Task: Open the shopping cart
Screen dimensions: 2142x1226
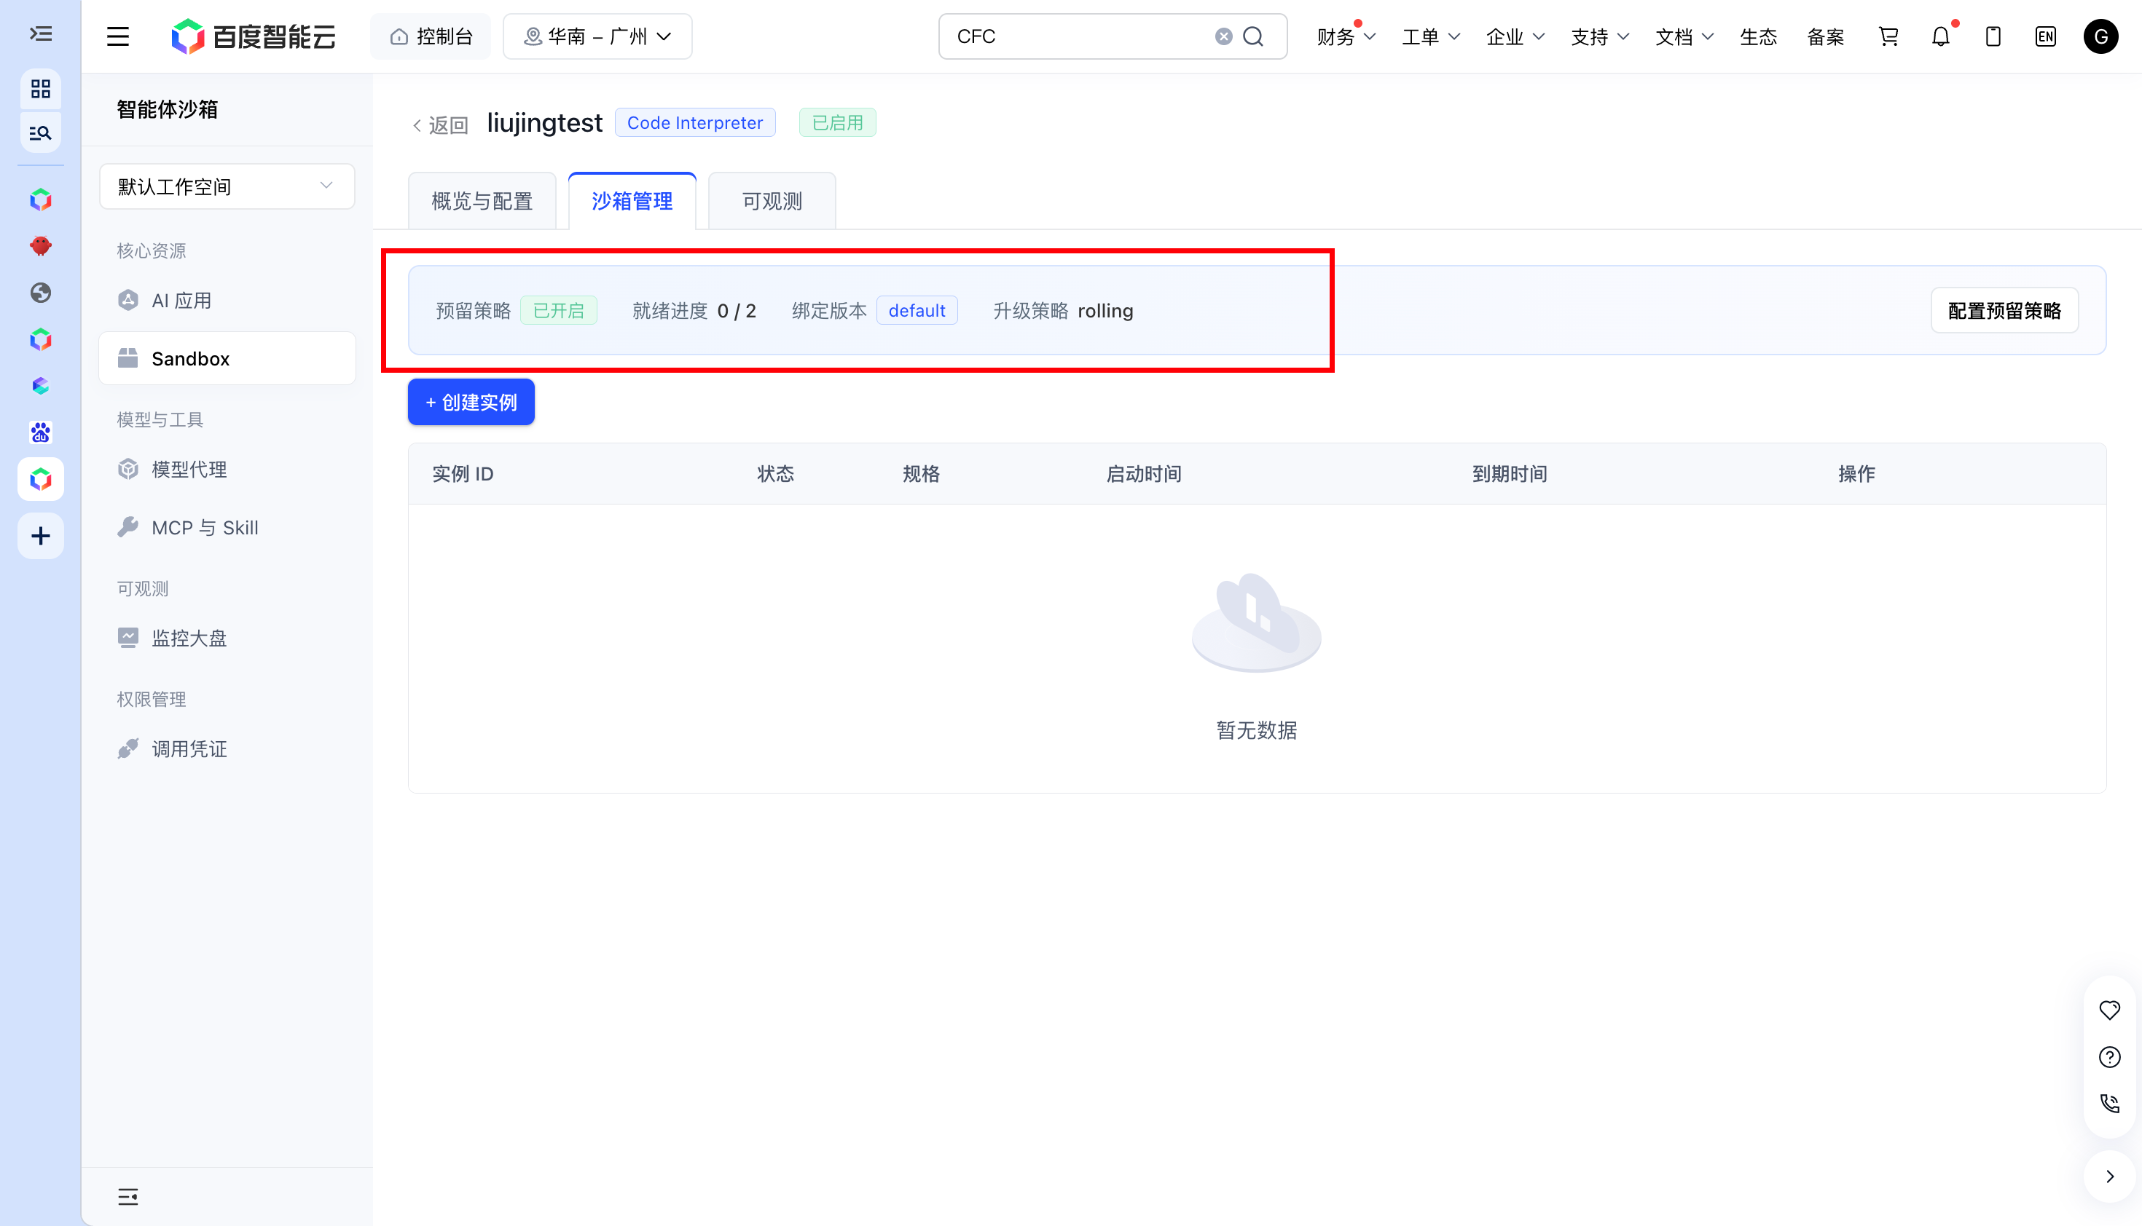Action: (x=1888, y=36)
